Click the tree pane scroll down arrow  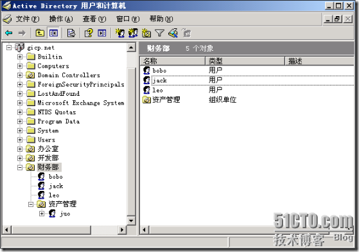click(x=131, y=221)
